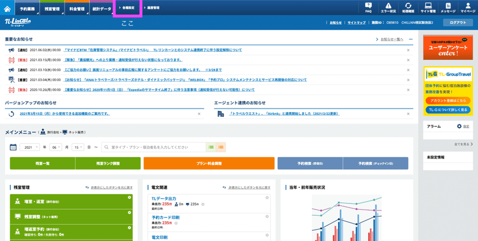Open サイト管理 monitor icon
This screenshot has width=478, height=241.
click(x=428, y=8)
